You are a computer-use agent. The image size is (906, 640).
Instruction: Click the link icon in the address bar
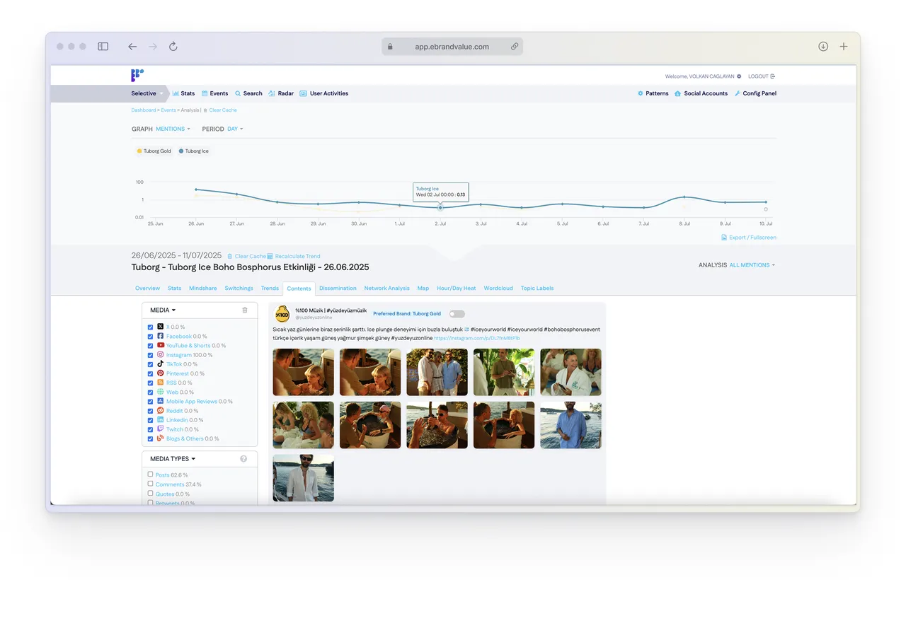[x=515, y=47]
